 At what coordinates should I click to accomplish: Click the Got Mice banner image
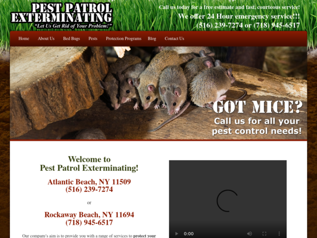(158, 93)
